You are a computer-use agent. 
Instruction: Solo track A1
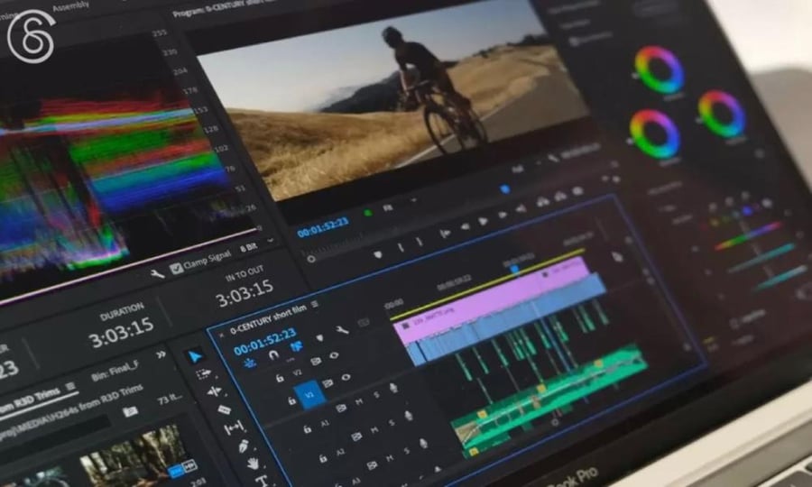click(376, 395)
